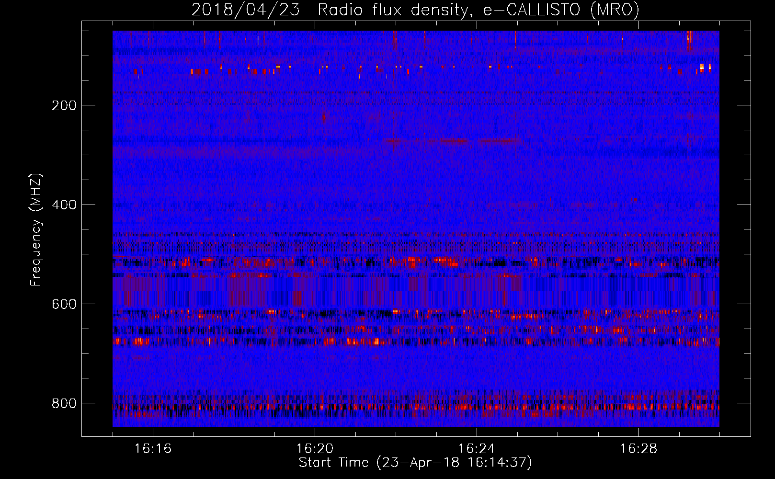Click the 16:24 time tick label
This screenshot has height=479, width=775.
coord(477,449)
